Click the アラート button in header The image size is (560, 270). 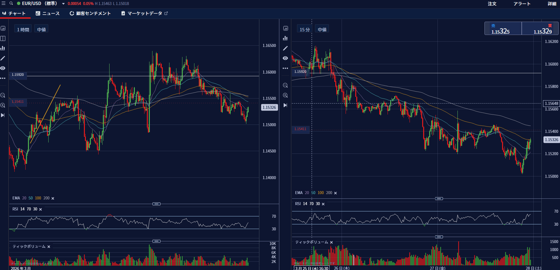coord(522,4)
